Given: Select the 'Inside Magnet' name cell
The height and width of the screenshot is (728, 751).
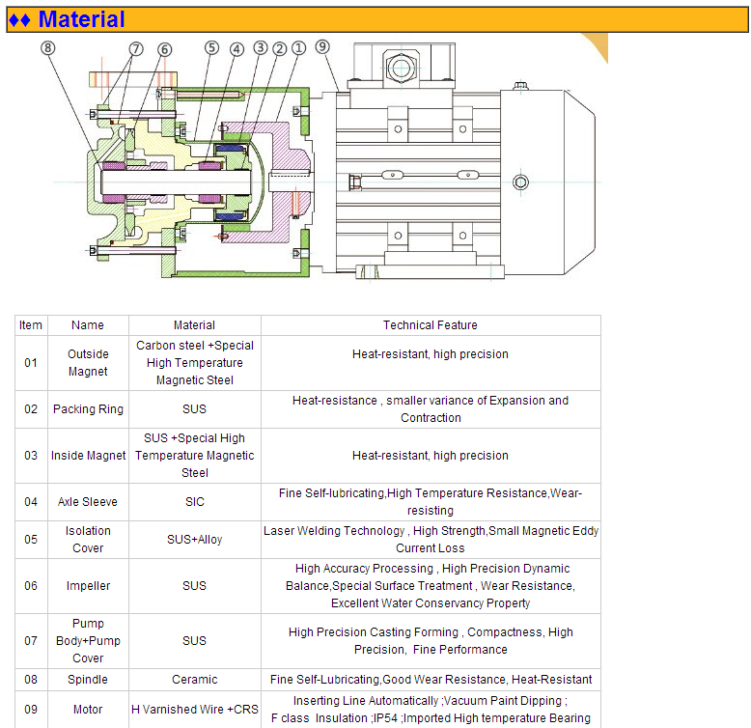Looking at the screenshot, I should pos(88,456).
